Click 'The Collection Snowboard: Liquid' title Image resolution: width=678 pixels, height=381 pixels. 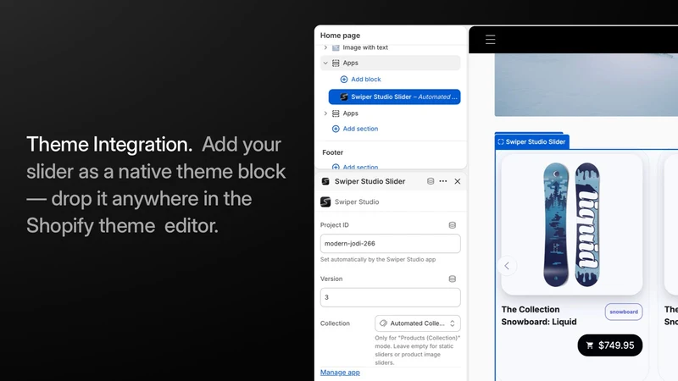pos(539,316)
